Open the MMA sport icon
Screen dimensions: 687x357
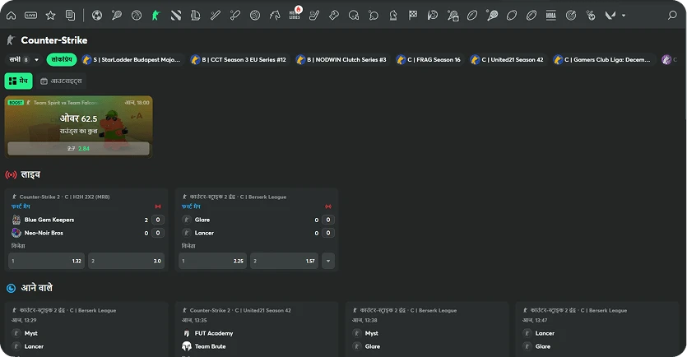tap(550, 15)
